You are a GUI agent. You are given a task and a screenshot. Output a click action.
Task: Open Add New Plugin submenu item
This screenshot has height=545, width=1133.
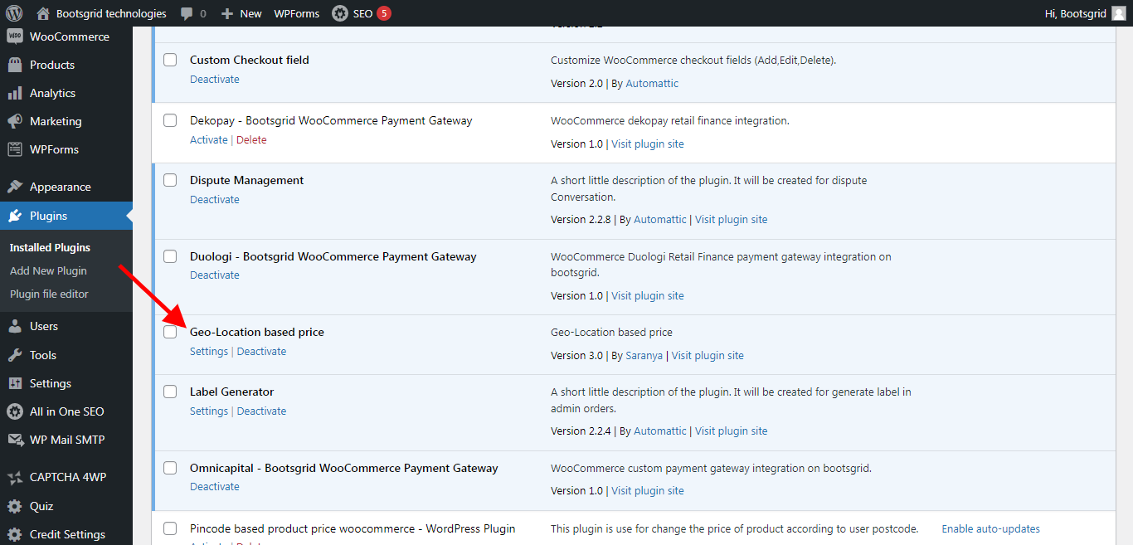point(48,270)
